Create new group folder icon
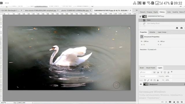Screen dimensions: 185x104 click(x=178, y=102)
